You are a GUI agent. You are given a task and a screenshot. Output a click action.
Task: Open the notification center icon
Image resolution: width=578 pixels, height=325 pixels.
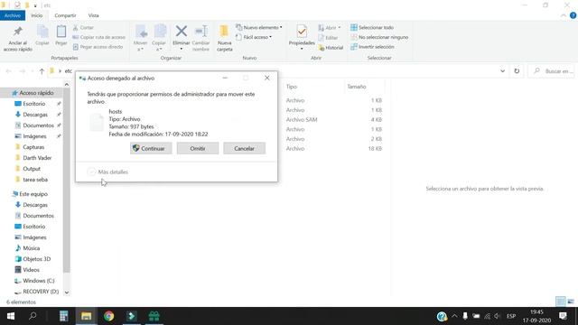pyautogui.click(x=563, y=316)
